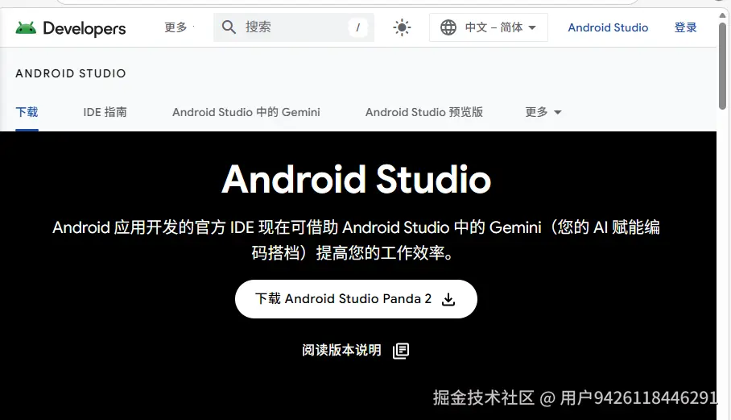Click the ANDROID STUDIO section heading
The width and height of the screenshot is (731, 420).
pos(70,73)
